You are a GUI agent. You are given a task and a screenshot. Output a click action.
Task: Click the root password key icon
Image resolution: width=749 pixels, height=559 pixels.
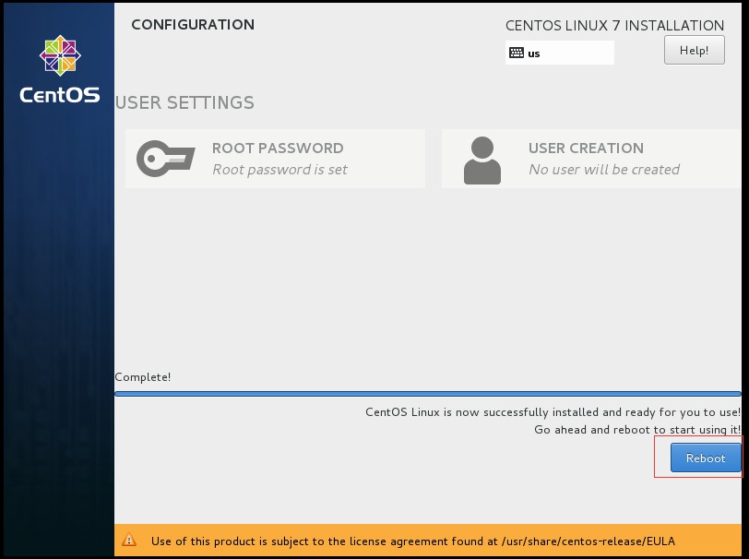click(x=166, y=159)
